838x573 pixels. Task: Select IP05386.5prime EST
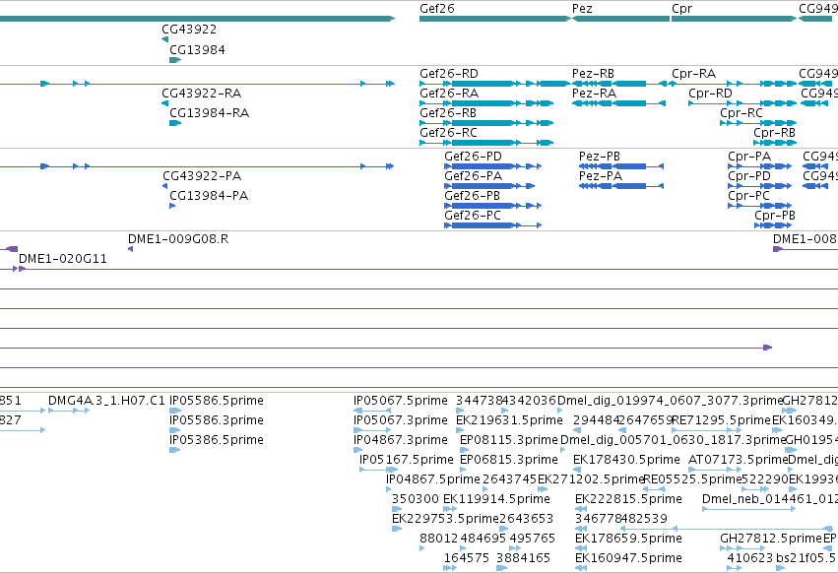point(174,450)
